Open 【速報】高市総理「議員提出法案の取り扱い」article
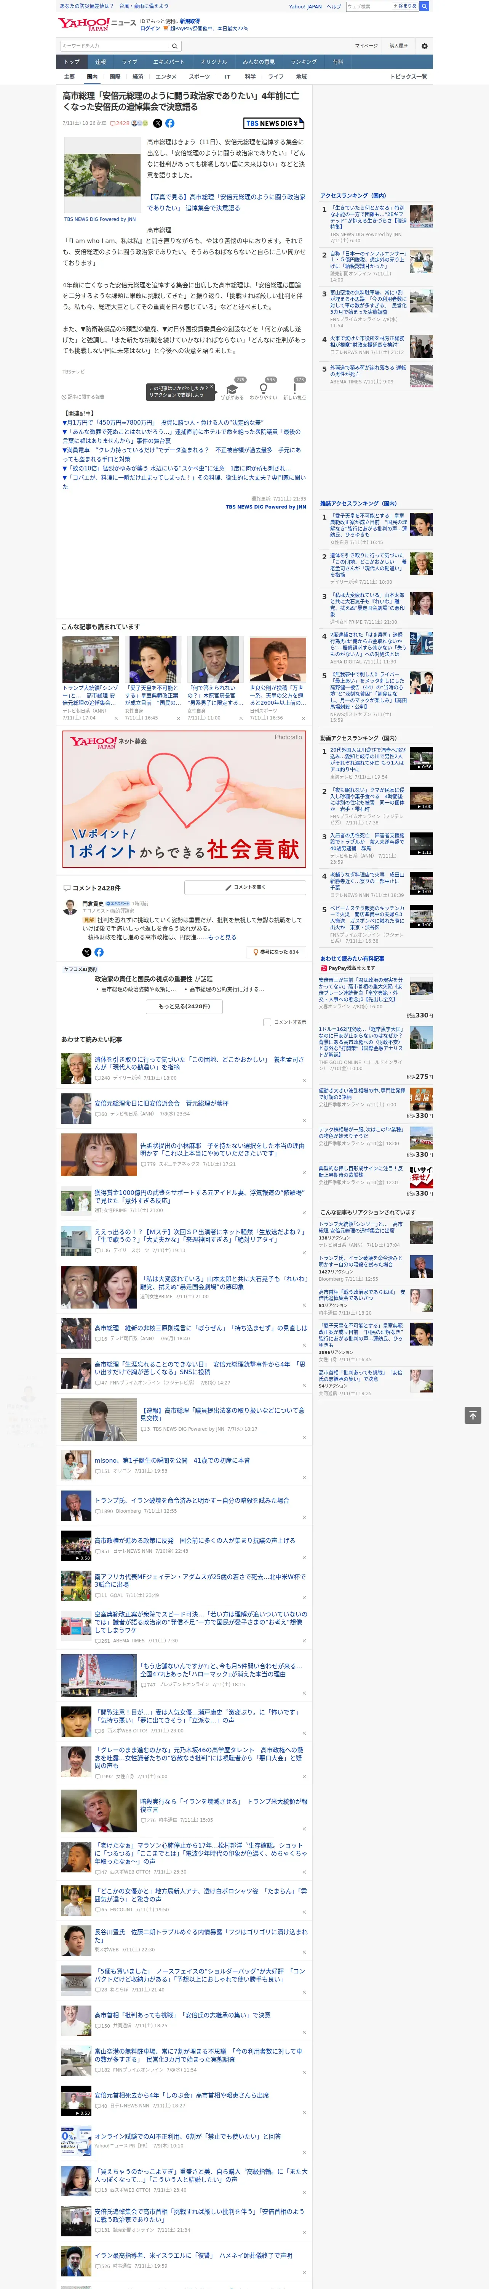 click(x=223, y=1414)
